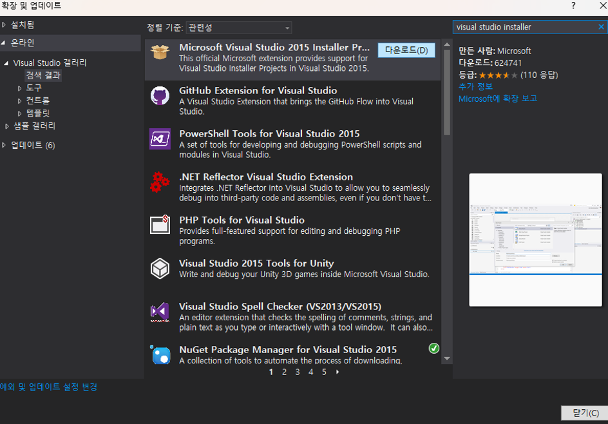The width and height of the screenshot is (608, 424).
Task: Expand the 설치됨 category
Action: pos(3,25)
